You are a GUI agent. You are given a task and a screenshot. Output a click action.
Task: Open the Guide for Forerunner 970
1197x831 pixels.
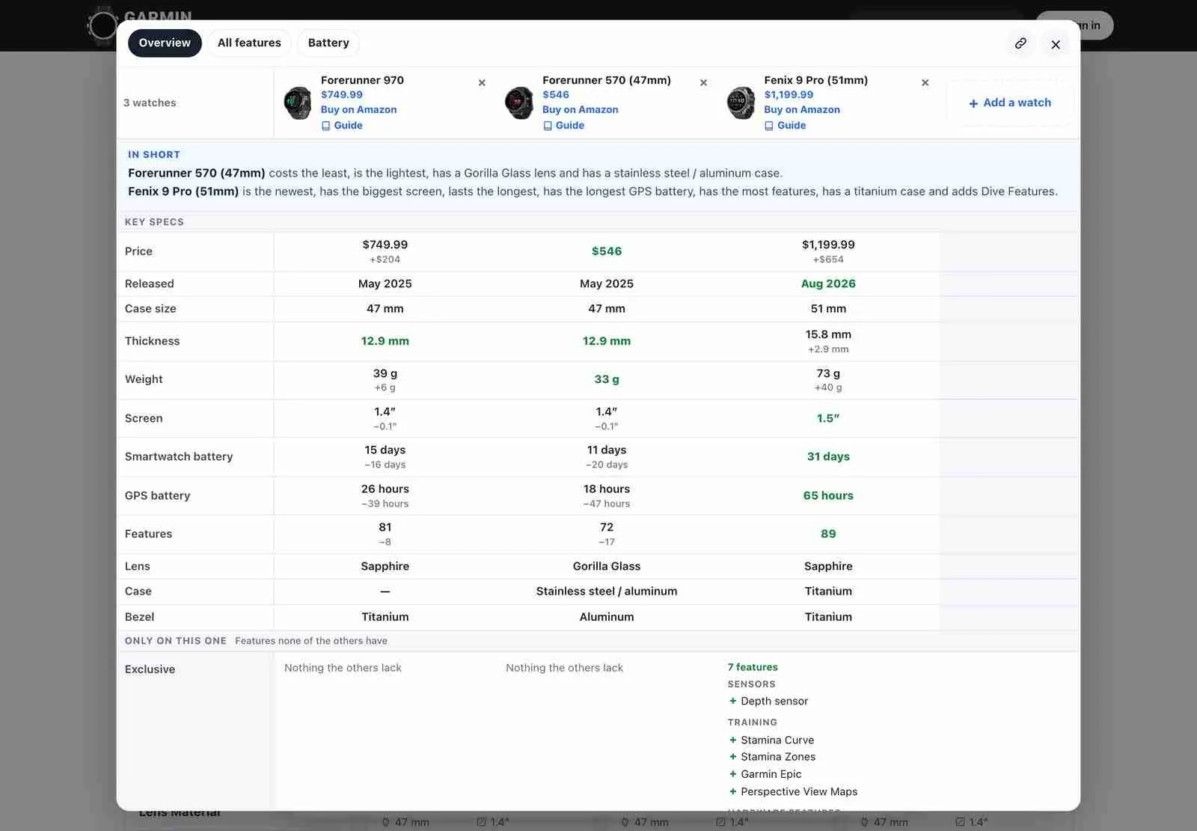(342, 126)
